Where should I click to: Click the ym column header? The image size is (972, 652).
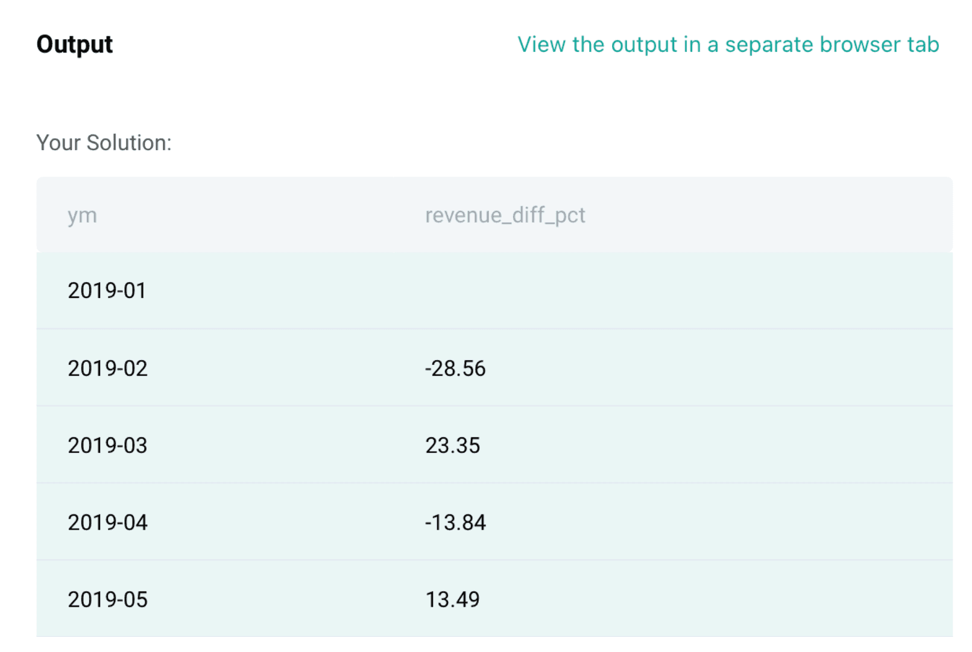click(82, 215)
